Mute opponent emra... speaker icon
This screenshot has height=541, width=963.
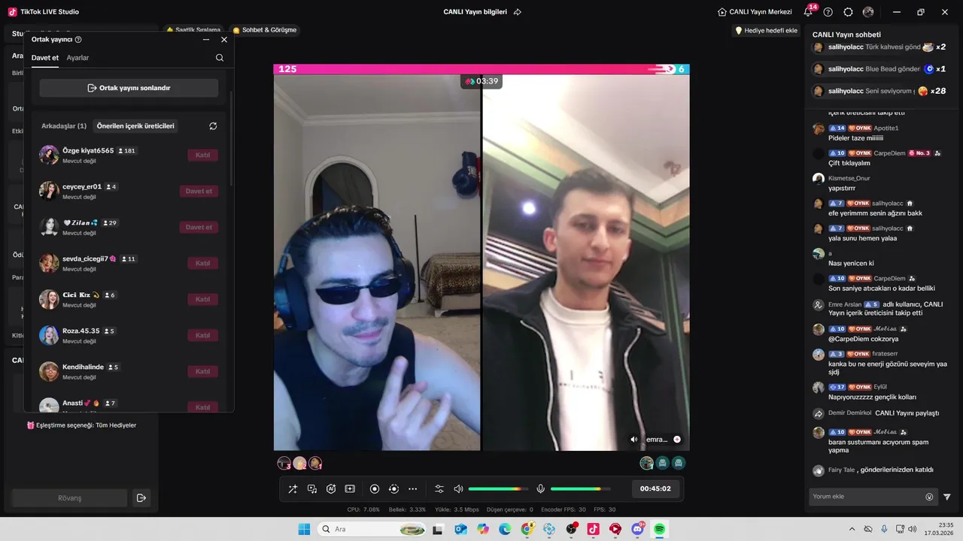coord(634,440)
